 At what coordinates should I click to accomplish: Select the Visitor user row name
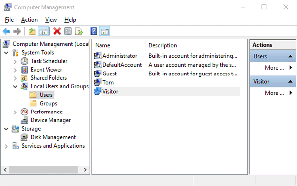(x=110, y=91)
